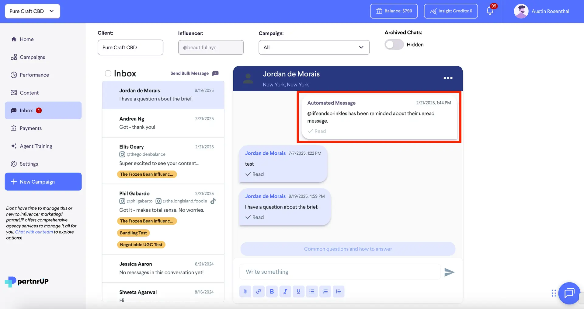Screen dimensions: 584x309
Task: Insert a hyperlink via the link icon
Action: coord(259,291)
